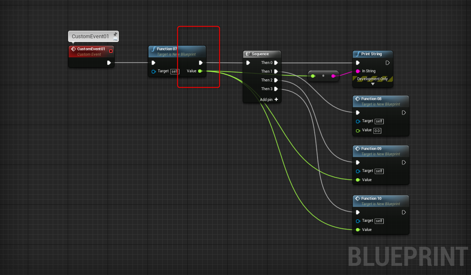Click the 0.0 value field on Function 08
471x275 pixels.
(x=377, y=131)
